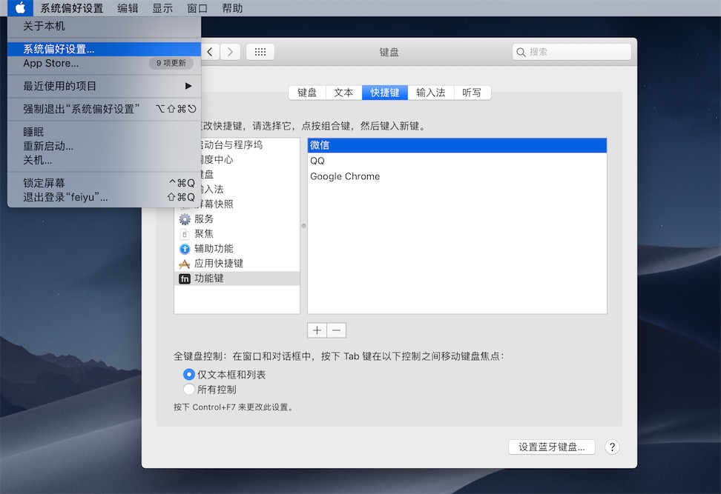
Task: Open help with the question mark button
Action: coord(612,447)
